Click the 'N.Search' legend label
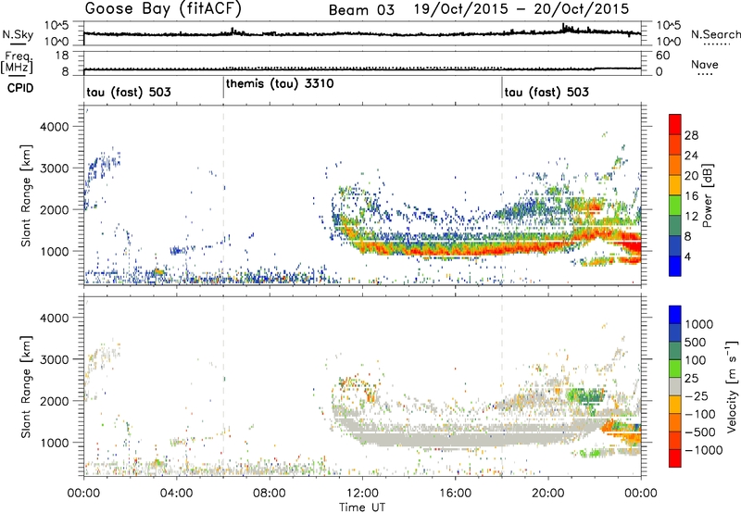Screen dimensions: 741x513 pyautogui.click(x=715, y=34)
